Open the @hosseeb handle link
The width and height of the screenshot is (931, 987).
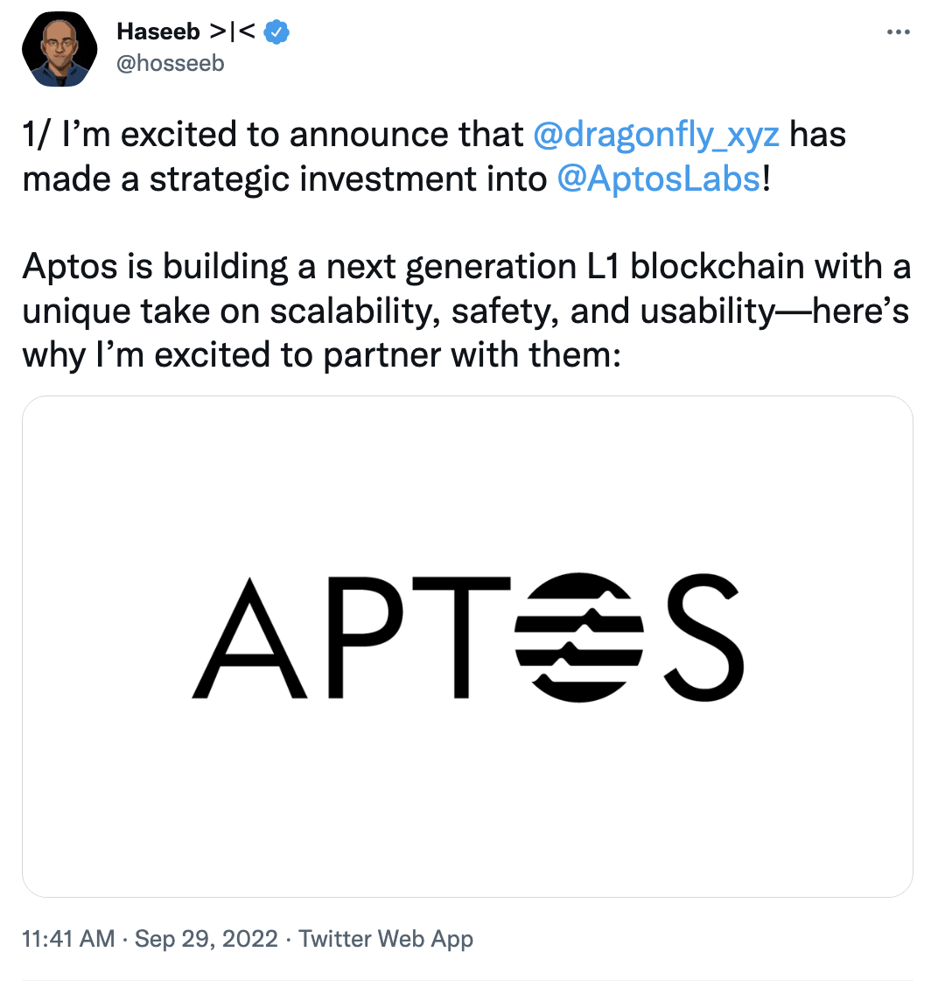pyautogui.click(x=170, y=63)
